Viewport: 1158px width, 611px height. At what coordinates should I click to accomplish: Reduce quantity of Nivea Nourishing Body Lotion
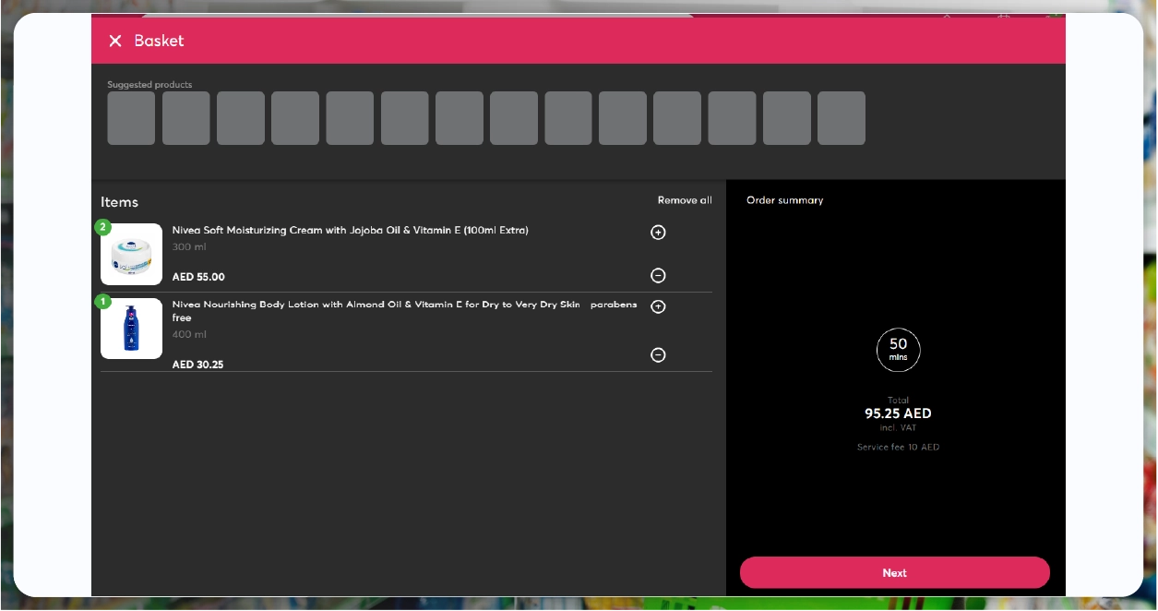[658, 354]
